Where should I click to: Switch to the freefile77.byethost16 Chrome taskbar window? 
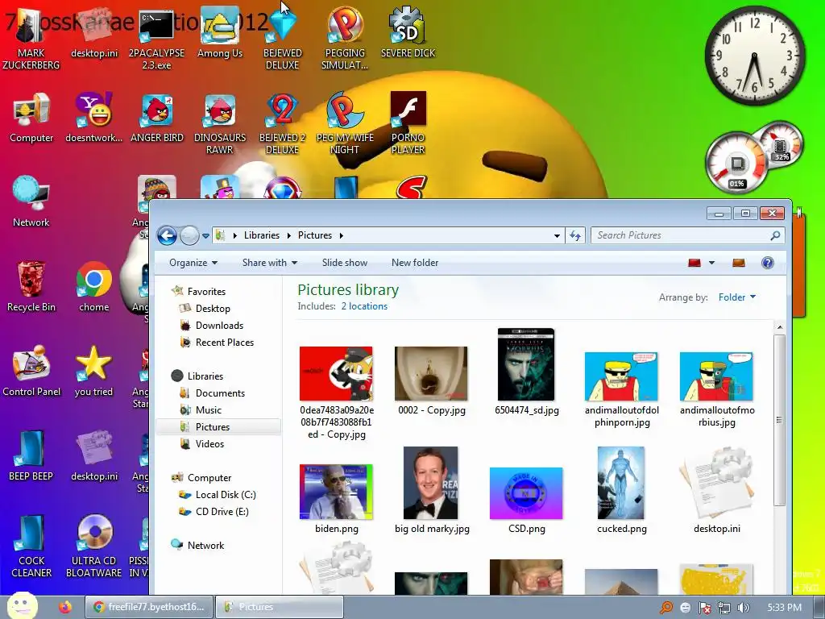click(x=149, y=607)
